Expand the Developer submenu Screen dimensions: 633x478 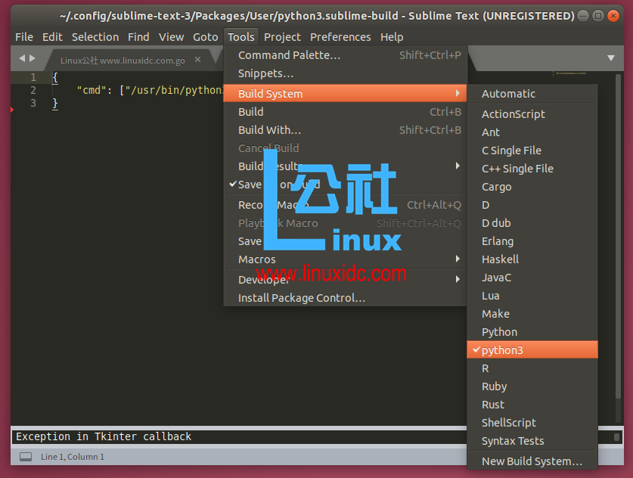pyautogui.click(x=345, y=279)
